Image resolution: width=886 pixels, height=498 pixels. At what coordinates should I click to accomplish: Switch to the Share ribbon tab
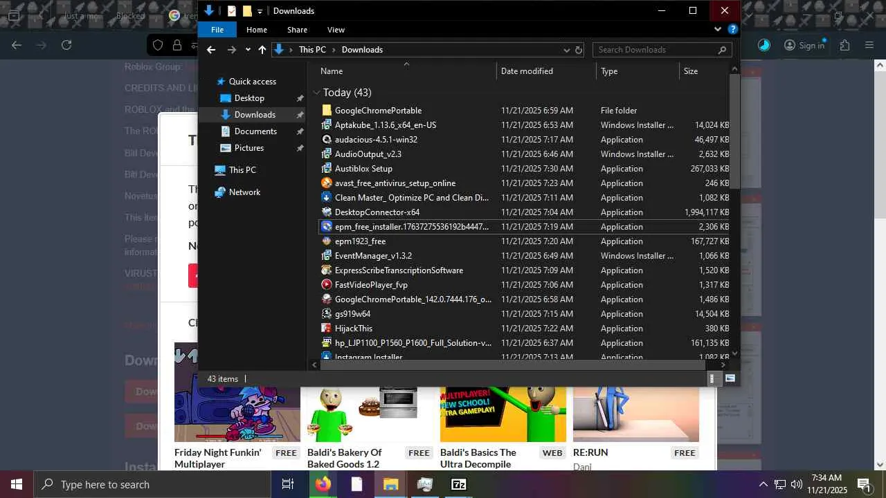click(x=298, y=30)
